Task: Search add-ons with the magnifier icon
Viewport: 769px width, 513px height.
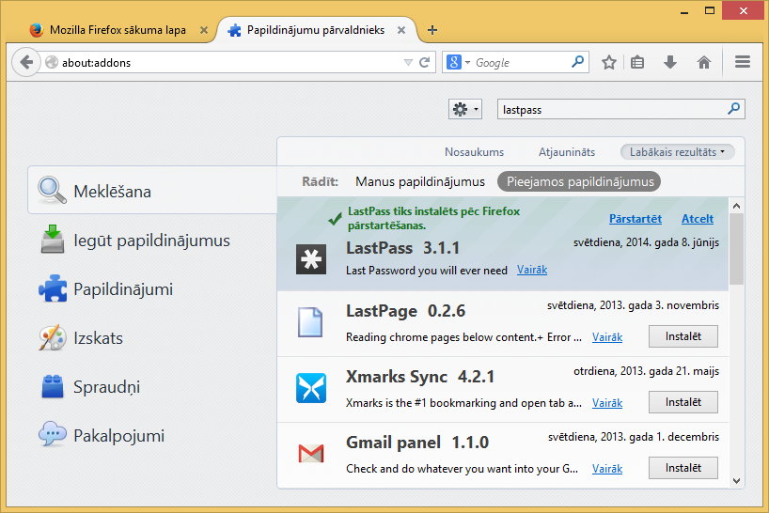Action: click(x=733, y=108)
